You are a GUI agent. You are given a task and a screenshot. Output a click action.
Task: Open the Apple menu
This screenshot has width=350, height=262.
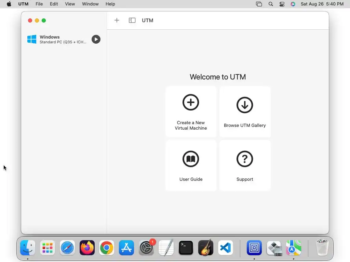[x=9, y=4]
